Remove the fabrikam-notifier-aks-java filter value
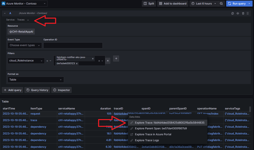The height and width of the screenshot is (150, 254). coord(93,59)
